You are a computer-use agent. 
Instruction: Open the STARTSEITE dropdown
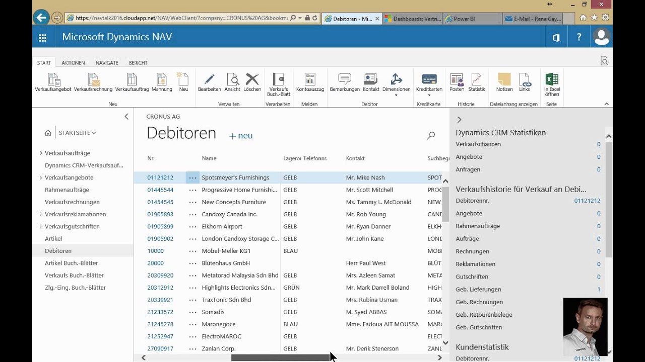pos(77,133)
